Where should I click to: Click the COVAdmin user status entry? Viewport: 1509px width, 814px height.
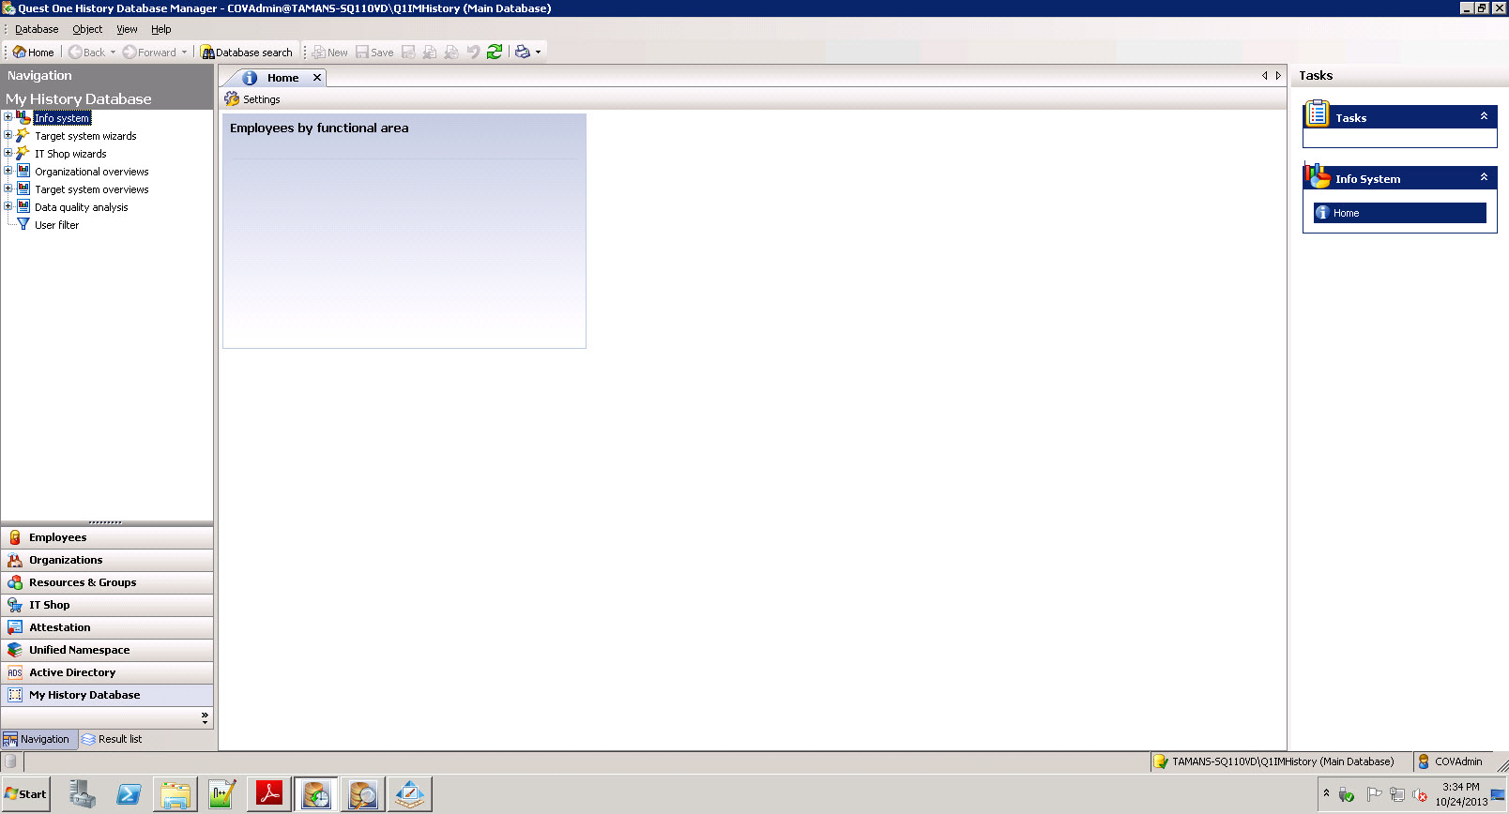[x=1450, y=761]
